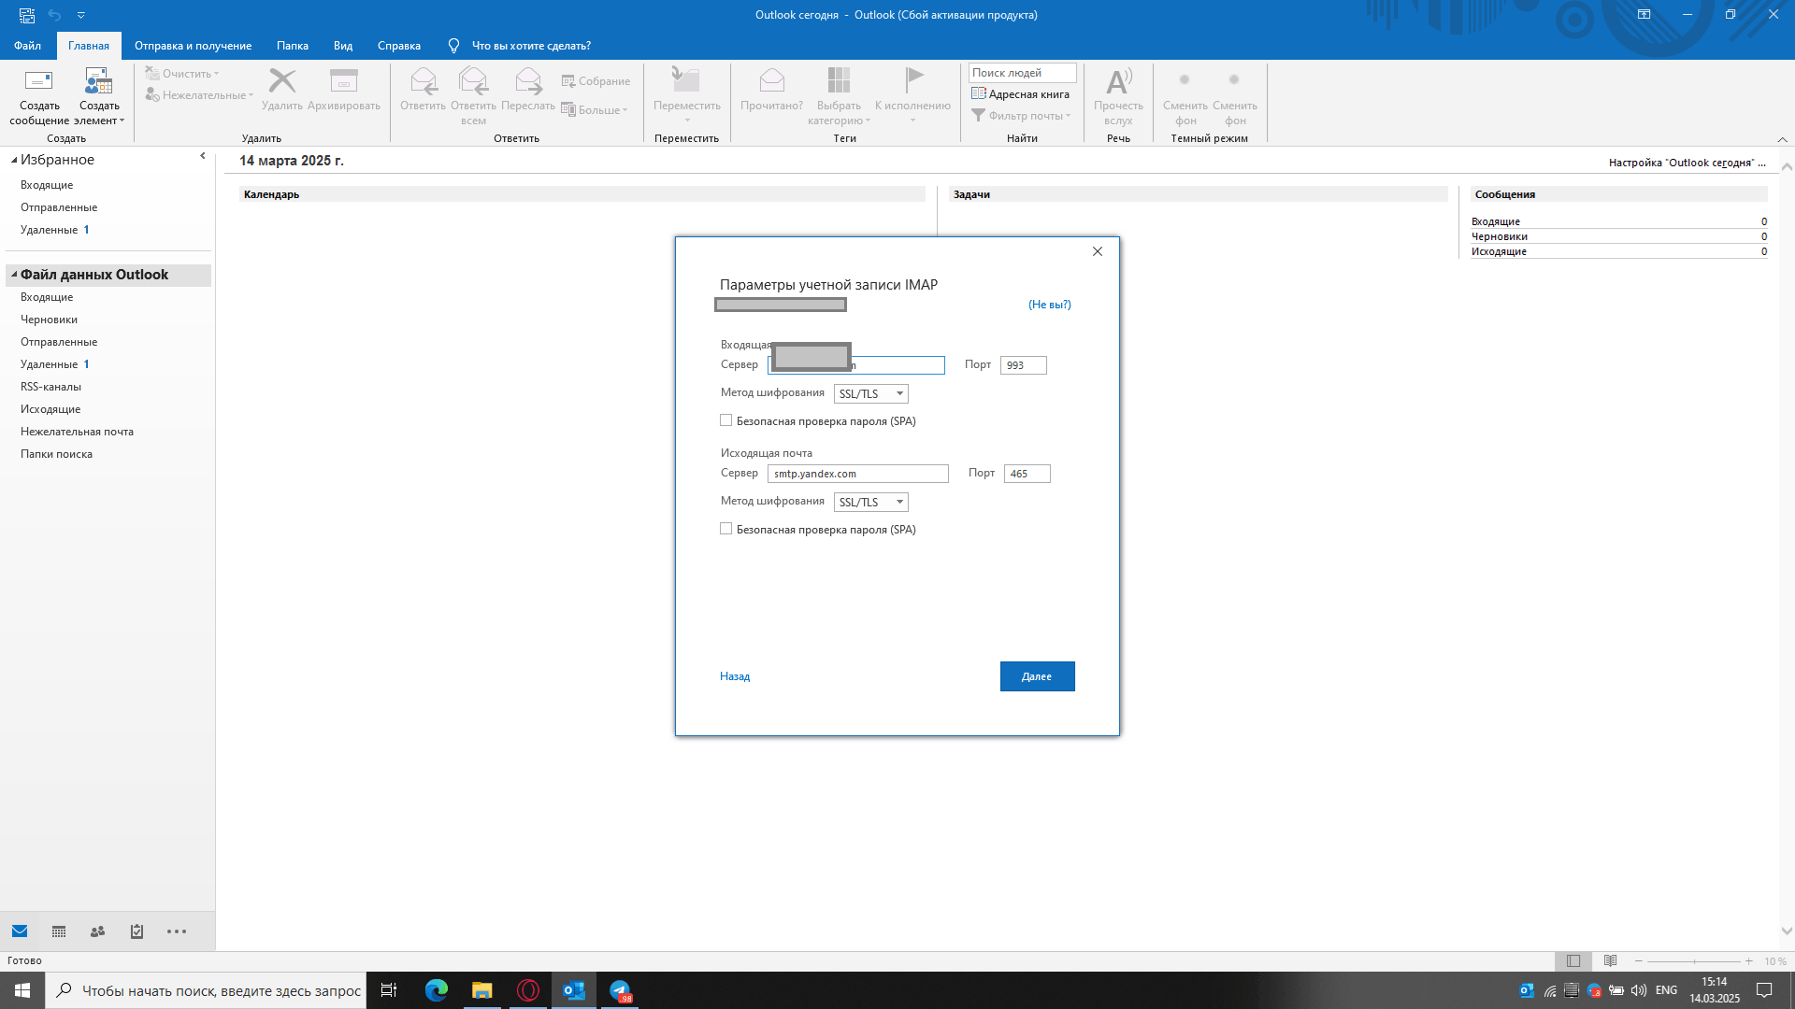Open the Folder (Папка) tab
This screenshot has width=1795, height=1009.
(x=293, y=46)
